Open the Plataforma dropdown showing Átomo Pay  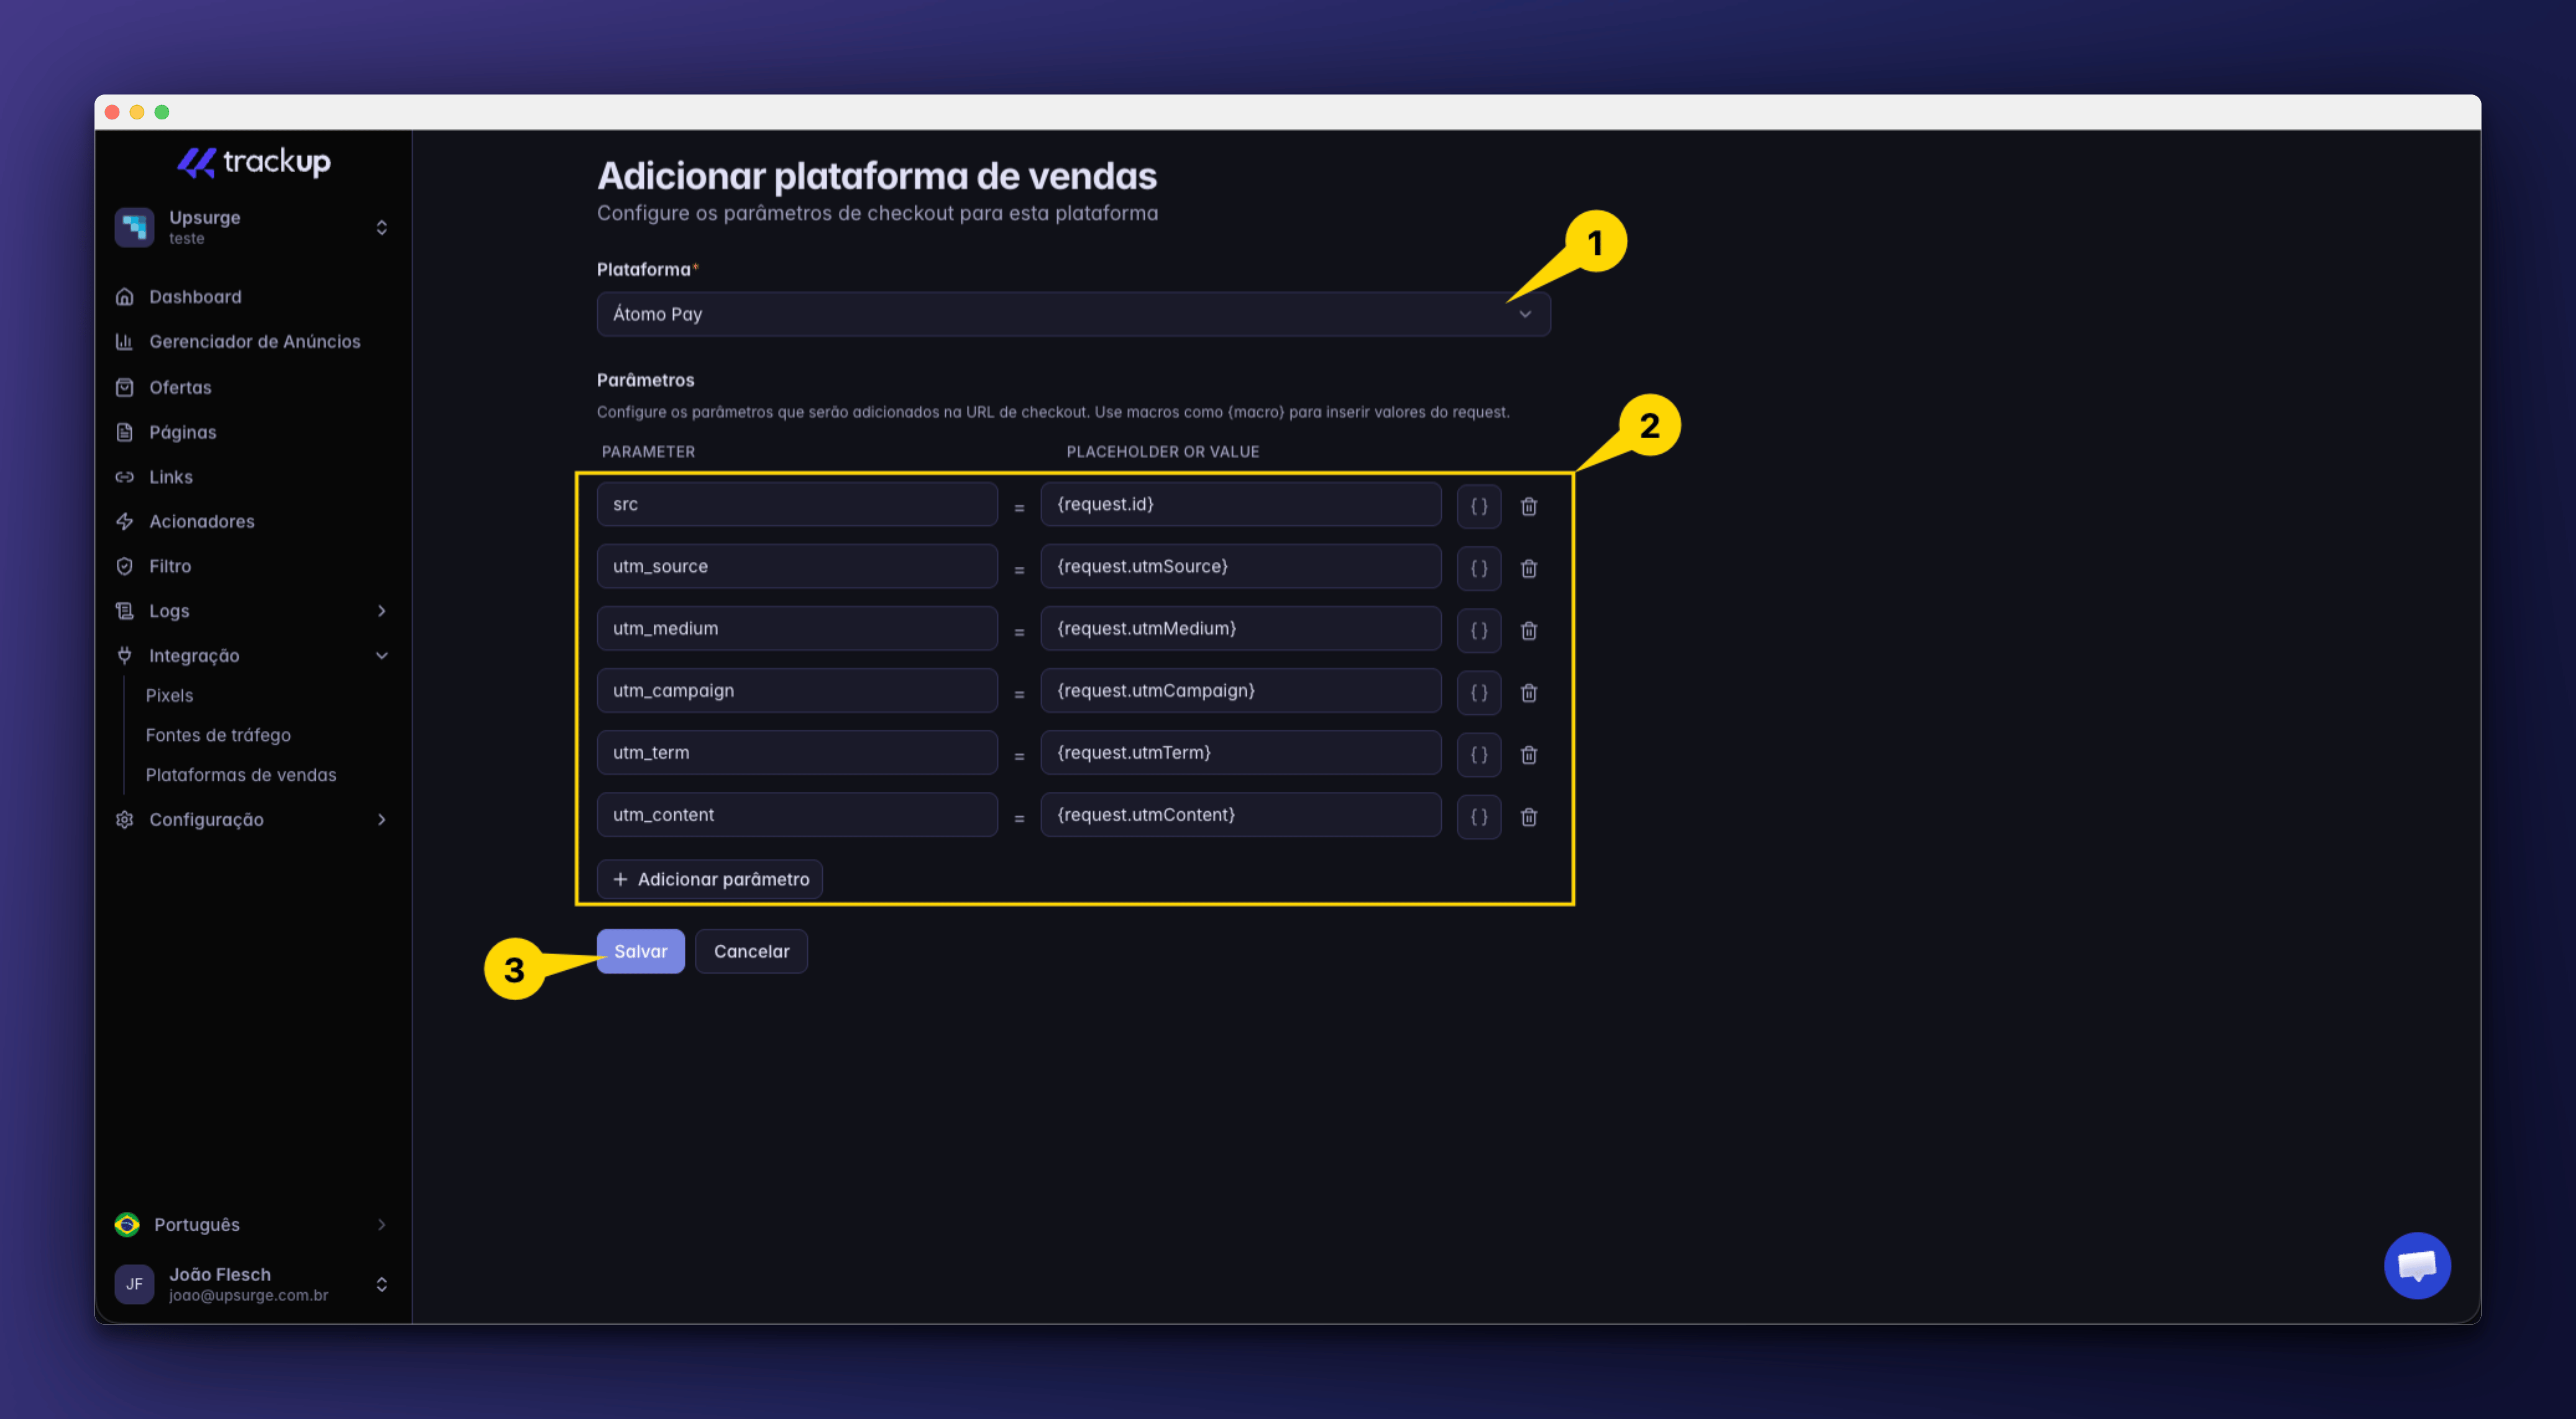pyautogui.click(x=1073, y=314)
